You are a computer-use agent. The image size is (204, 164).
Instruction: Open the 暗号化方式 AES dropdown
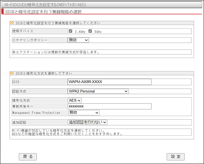(x=75, y=100)
